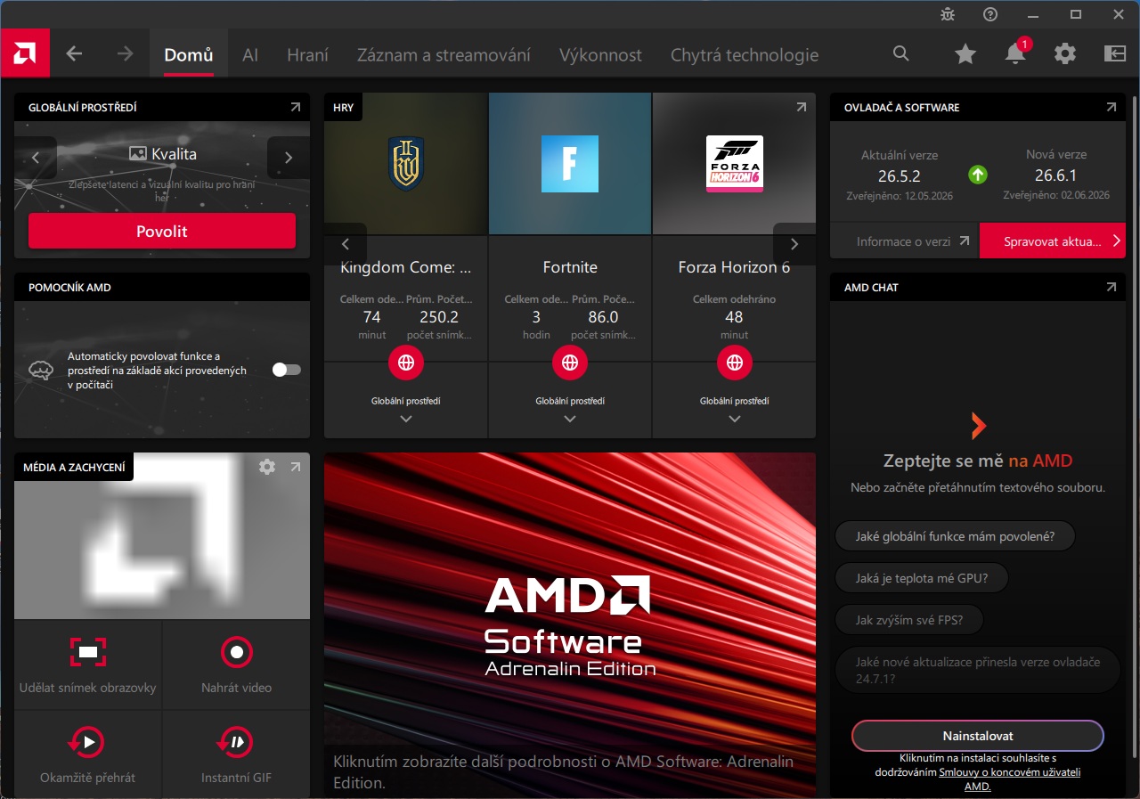Switch to Domů tab
Image resolution: width=1140 pixels, height=799 pixels.
pyautogui.click(x=189, y=54)
